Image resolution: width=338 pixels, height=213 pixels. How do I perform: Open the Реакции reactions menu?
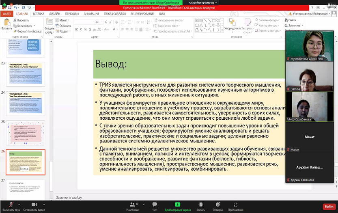coord(217,204)
